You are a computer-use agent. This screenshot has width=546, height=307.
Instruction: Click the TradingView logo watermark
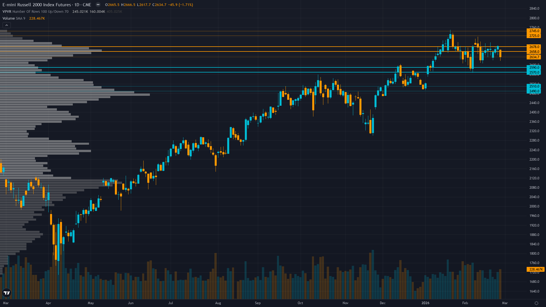click(7, 293)
